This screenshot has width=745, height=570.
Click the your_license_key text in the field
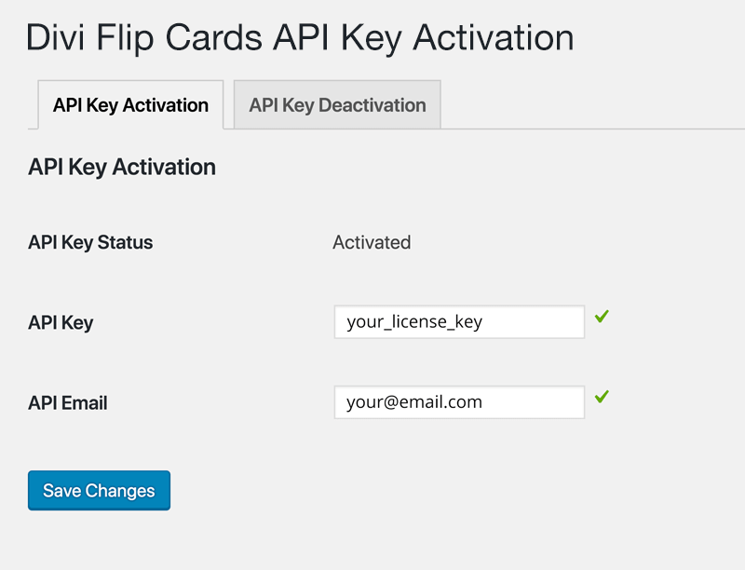pos(414,322)
